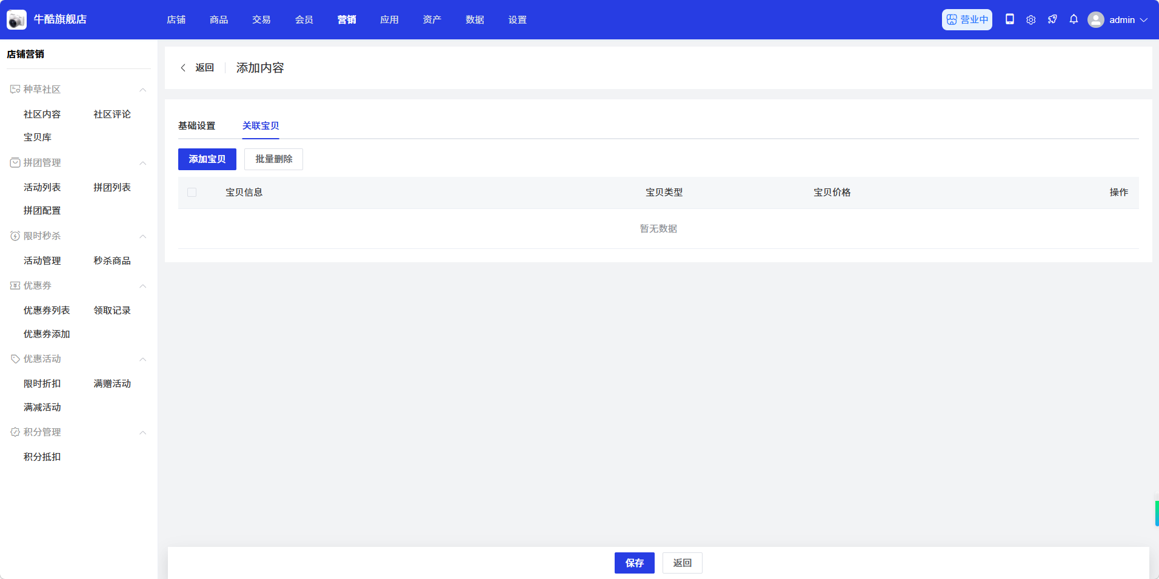Switch to the 基础设置 tab
Viewport: 1159px width, 579px height.
[196, 126]
